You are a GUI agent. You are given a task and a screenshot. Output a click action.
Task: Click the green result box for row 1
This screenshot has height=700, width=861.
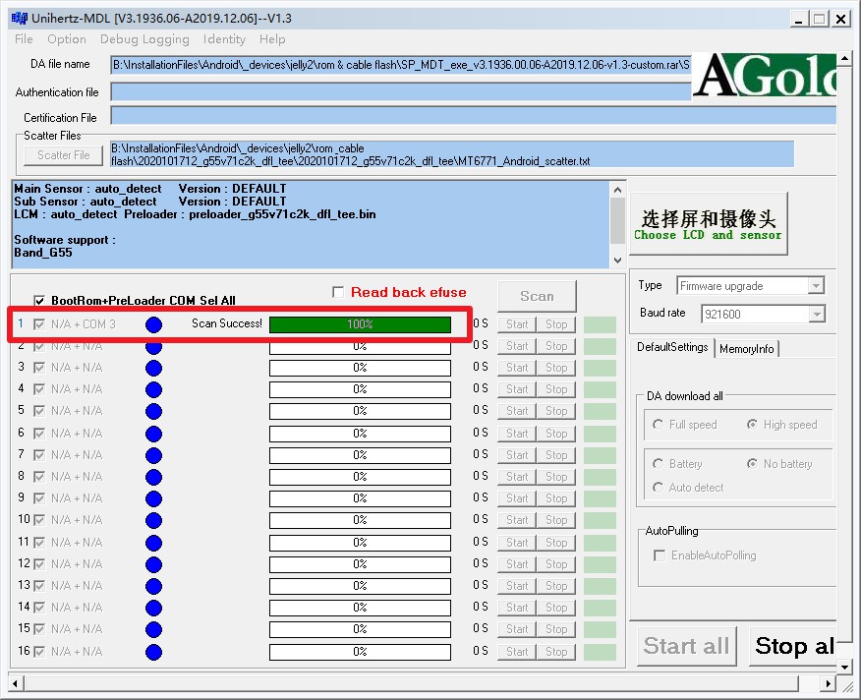pos(600,324)
